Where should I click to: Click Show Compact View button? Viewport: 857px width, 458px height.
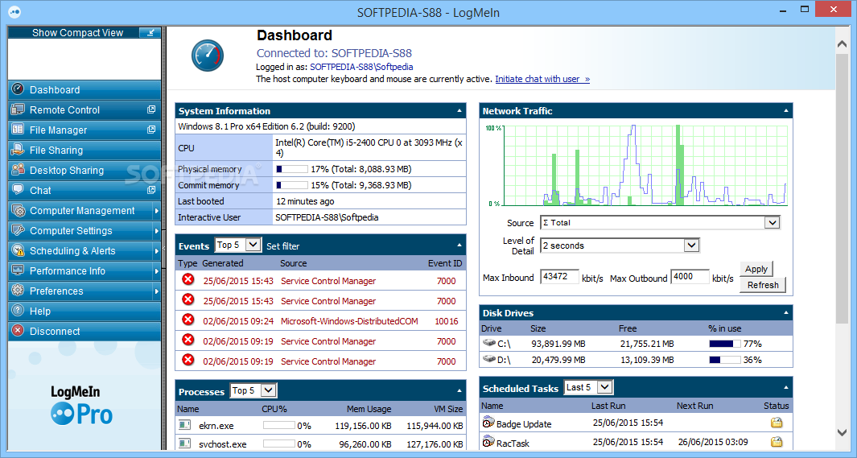(x=84, y=33)
